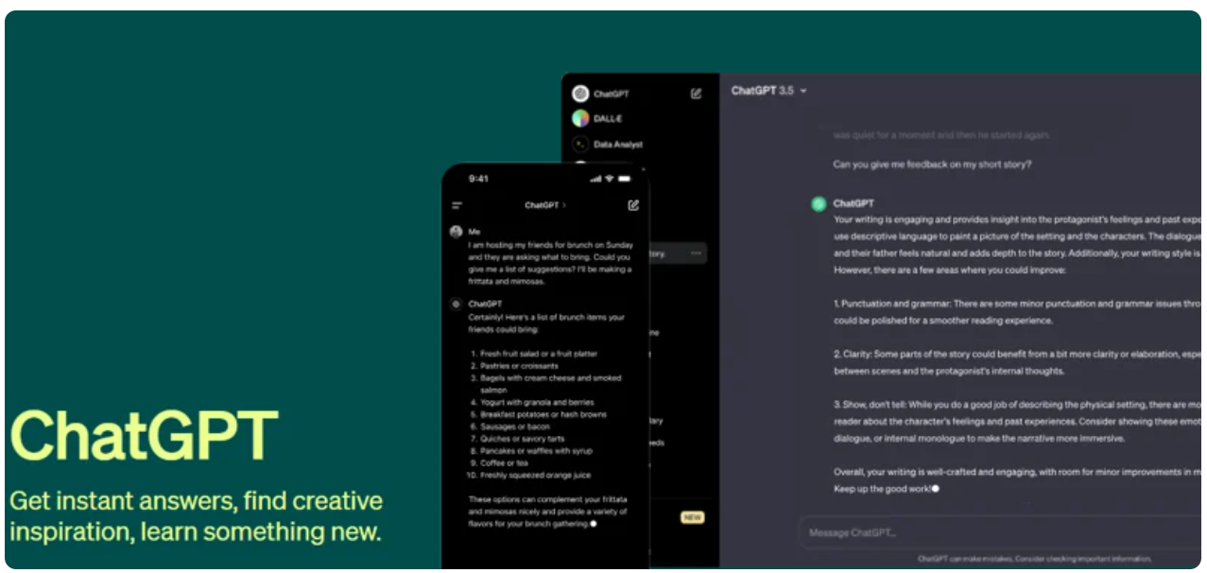Click 'Pancakes or waffles with syrup' item

pyautogui.click(x=536, y=451)
